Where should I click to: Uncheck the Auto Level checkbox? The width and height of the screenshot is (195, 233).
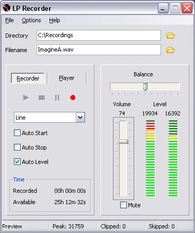pos(17,162)
